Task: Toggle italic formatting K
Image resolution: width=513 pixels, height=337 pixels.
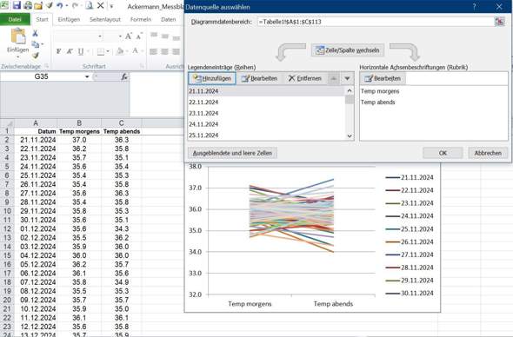Action: point(70,51)
